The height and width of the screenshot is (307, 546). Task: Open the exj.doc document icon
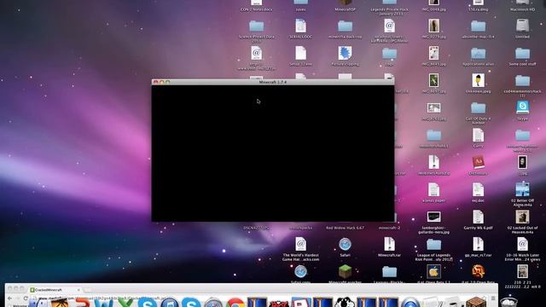478,189
